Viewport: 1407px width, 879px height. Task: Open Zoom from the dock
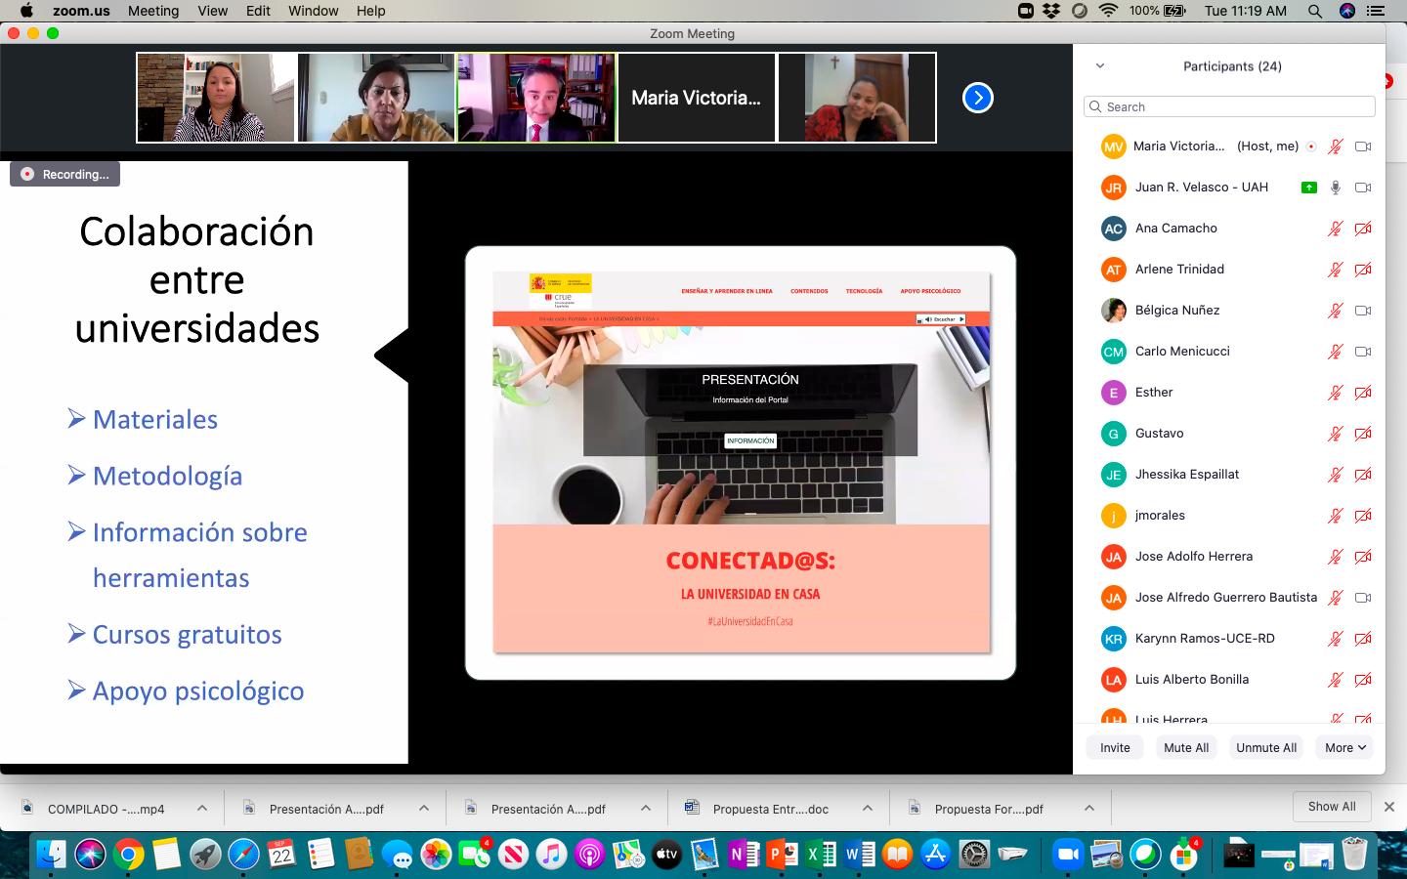click(x=1068, y=855)
